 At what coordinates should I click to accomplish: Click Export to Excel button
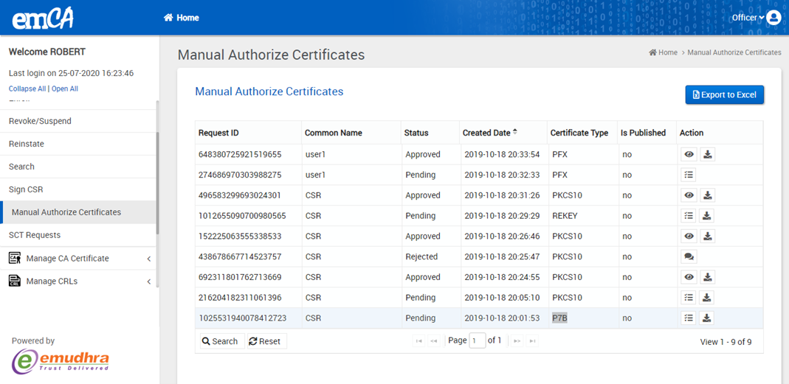(x=724, y=95)
